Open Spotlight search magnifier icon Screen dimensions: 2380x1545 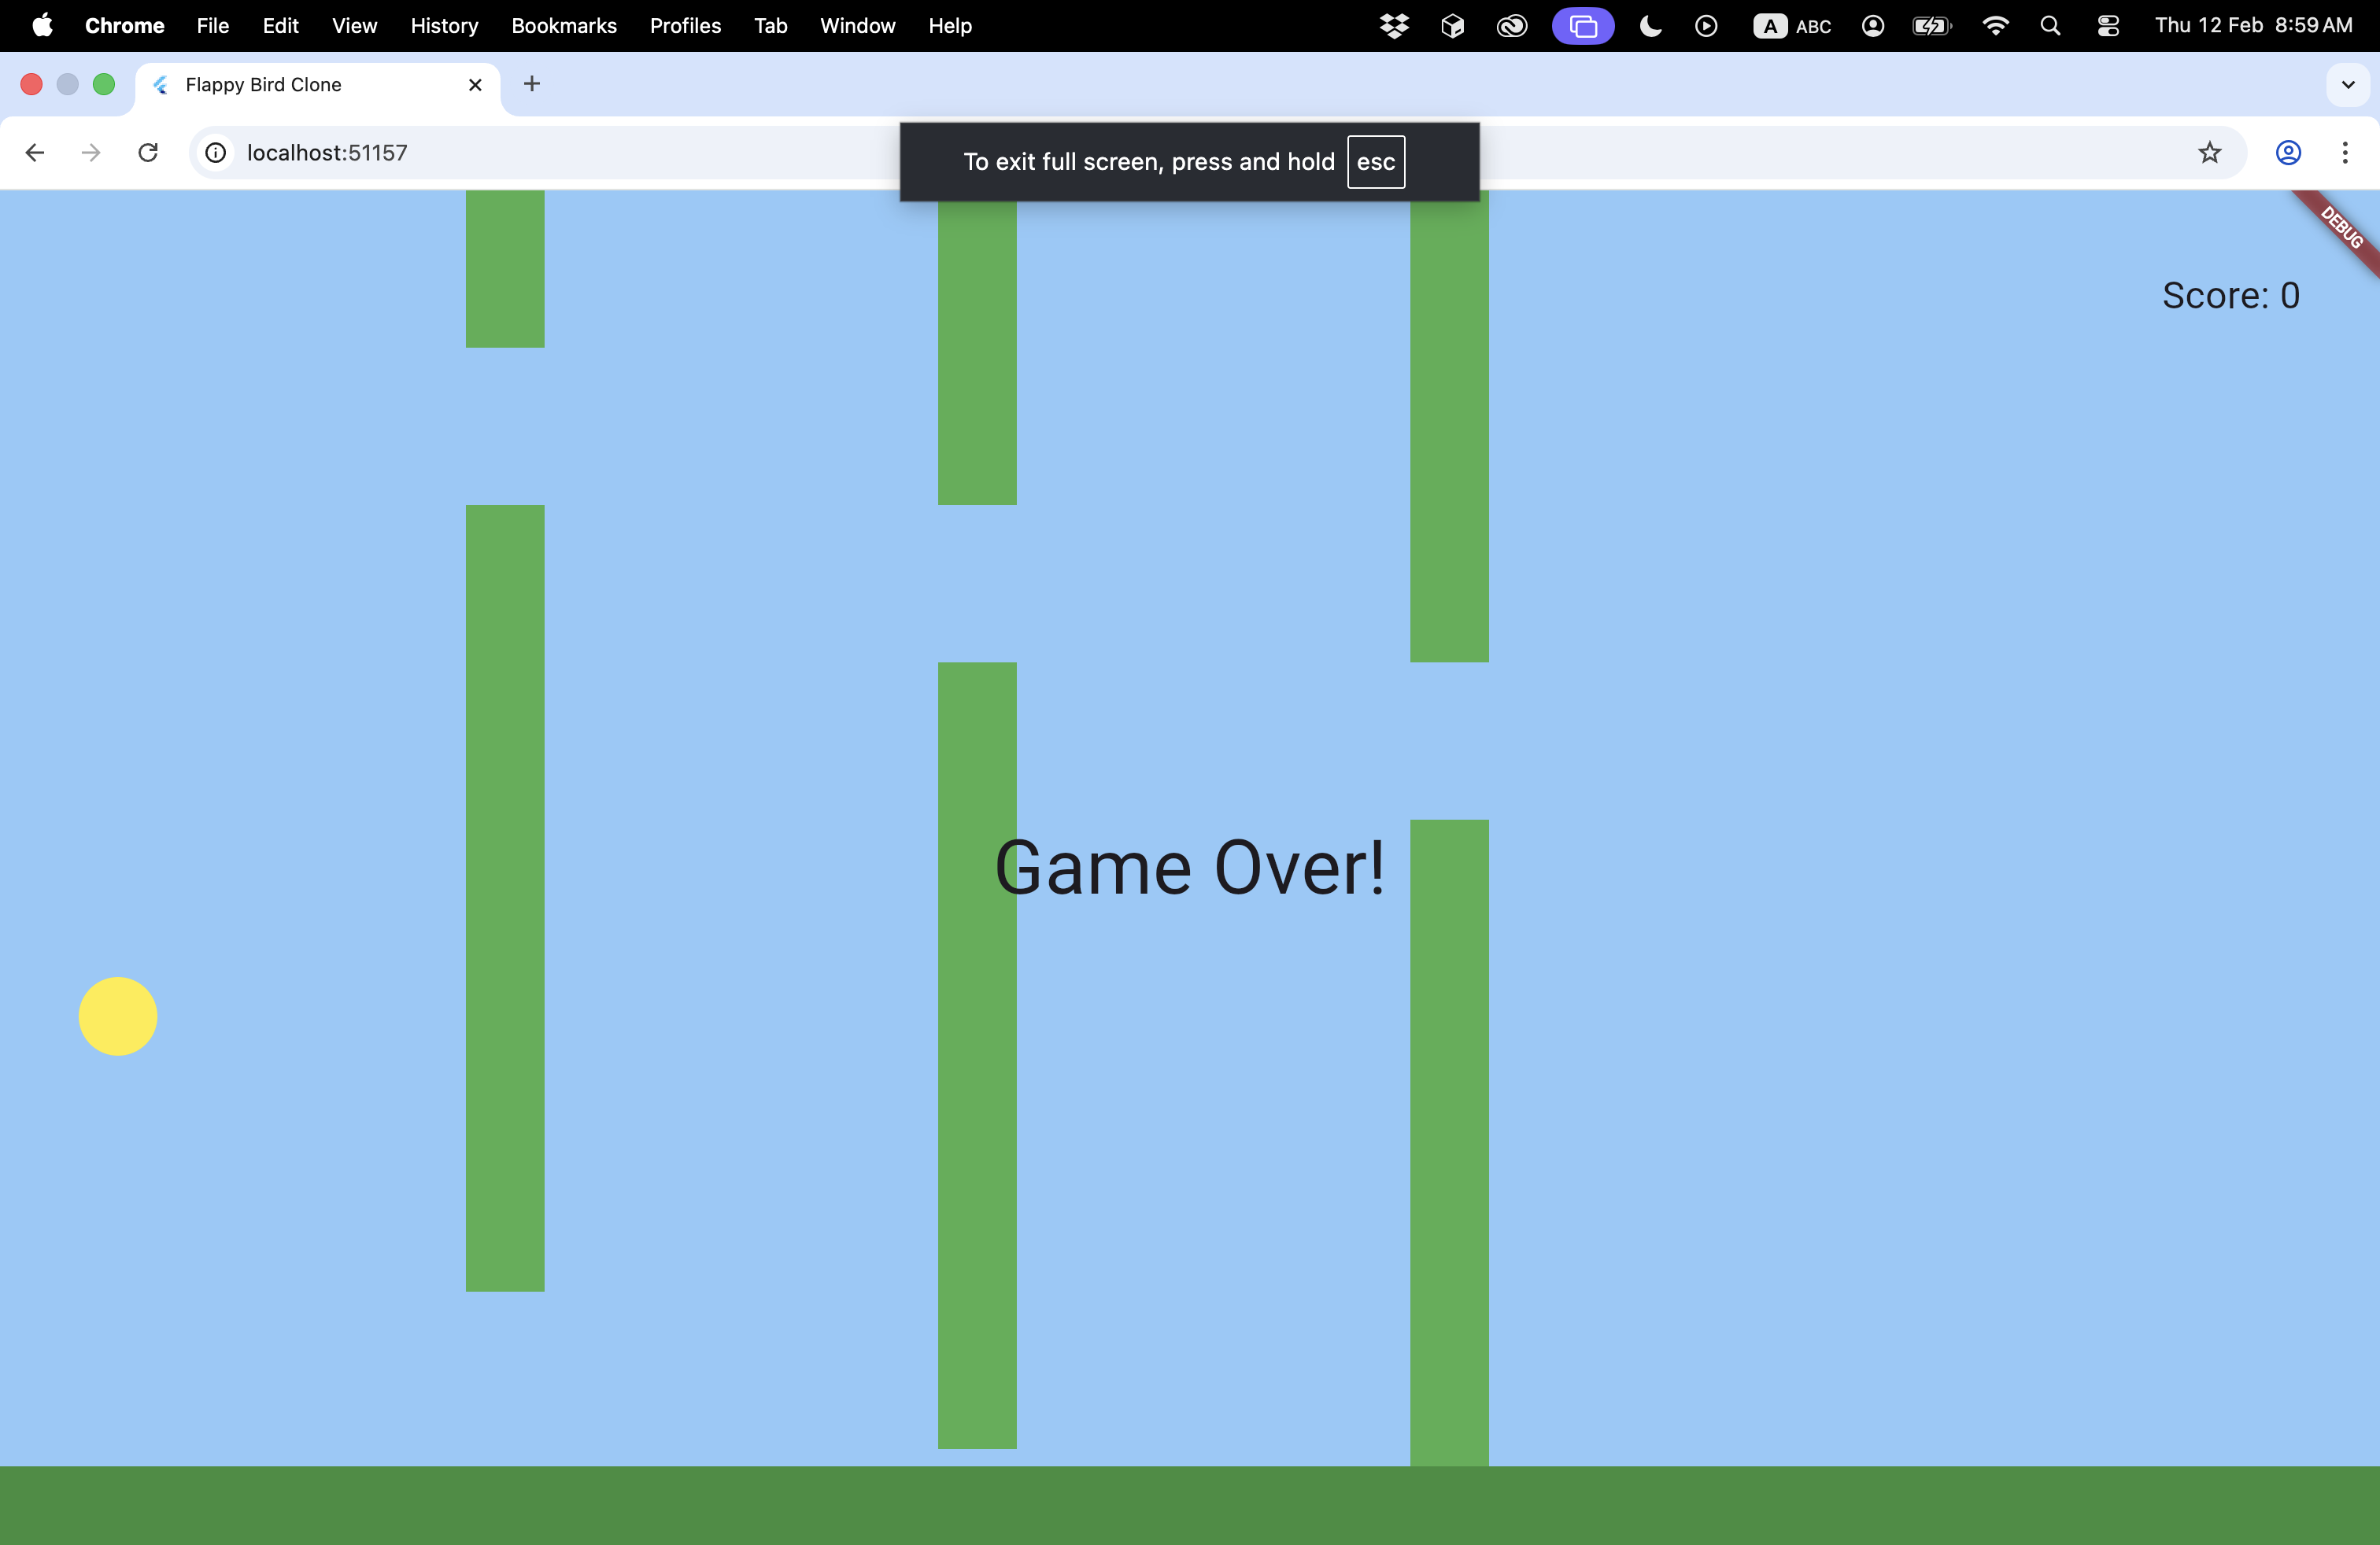pyautogui.click(x=2050, y=26)
